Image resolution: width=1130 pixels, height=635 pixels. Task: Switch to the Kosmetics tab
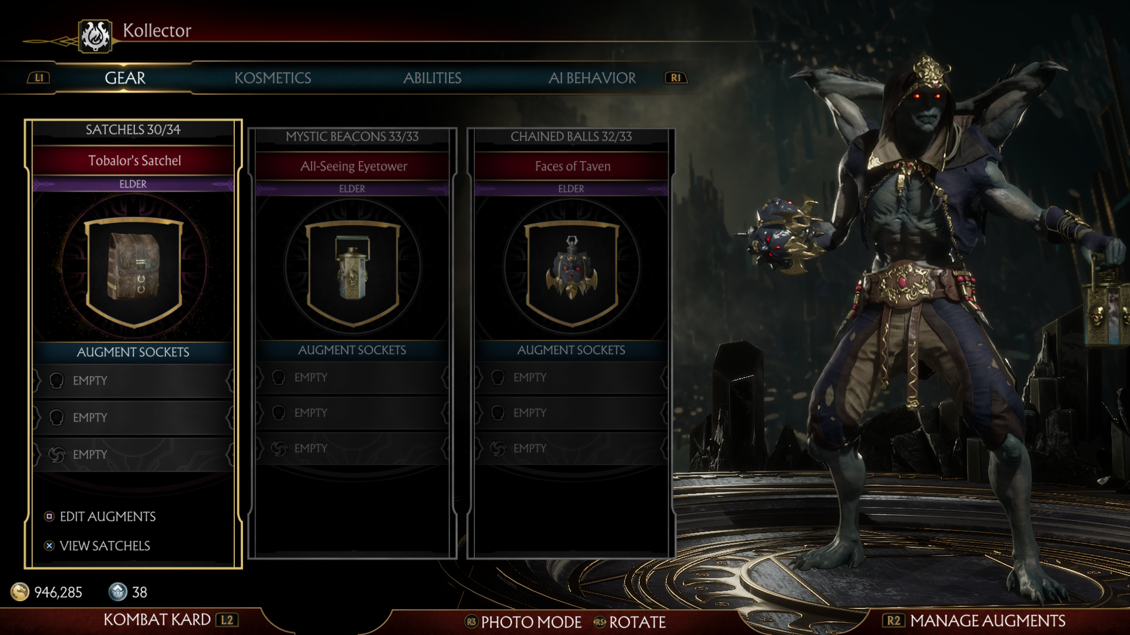point(272,78)
